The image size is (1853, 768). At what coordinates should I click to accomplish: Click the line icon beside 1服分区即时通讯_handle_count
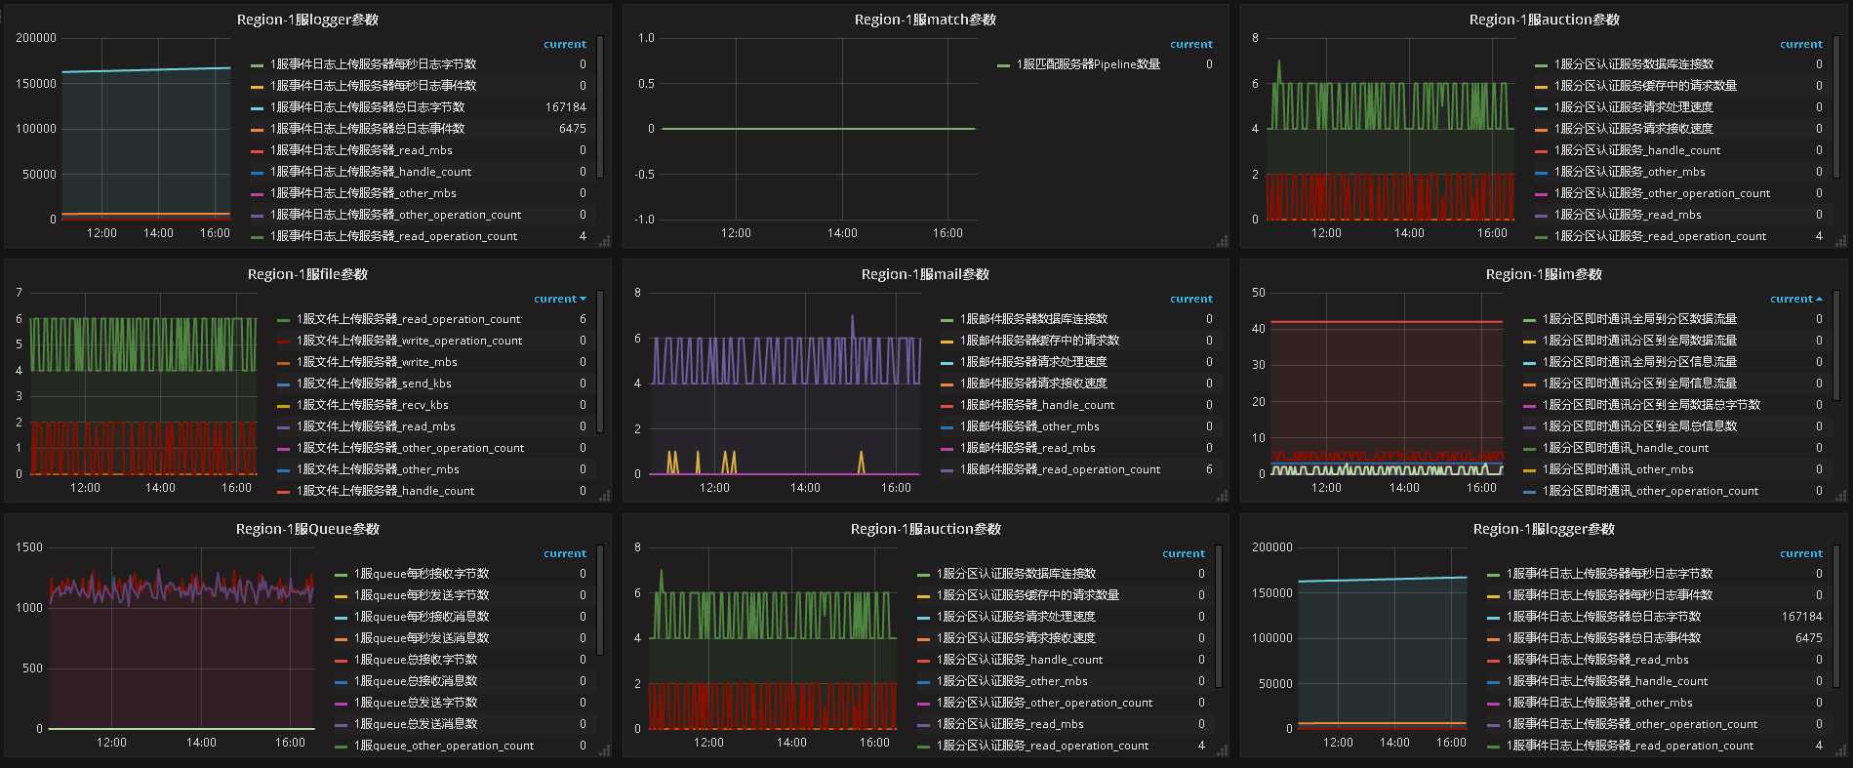tap(1529, 449)
